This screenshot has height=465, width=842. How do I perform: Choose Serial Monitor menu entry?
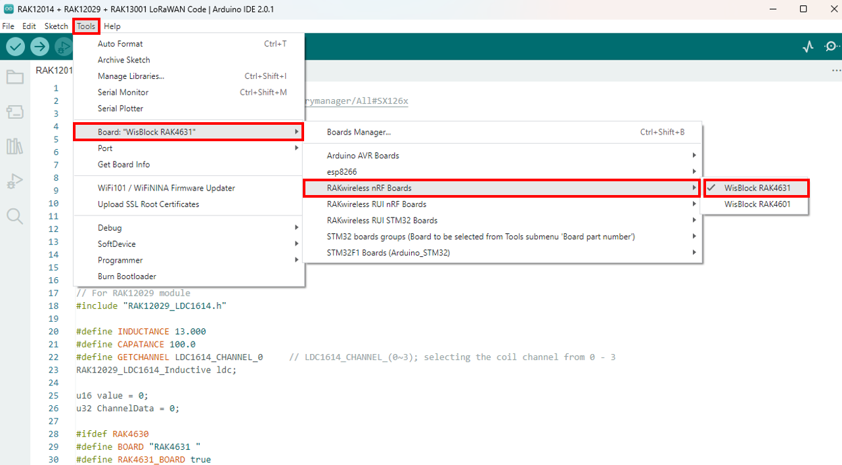click(x=188, y=93)
